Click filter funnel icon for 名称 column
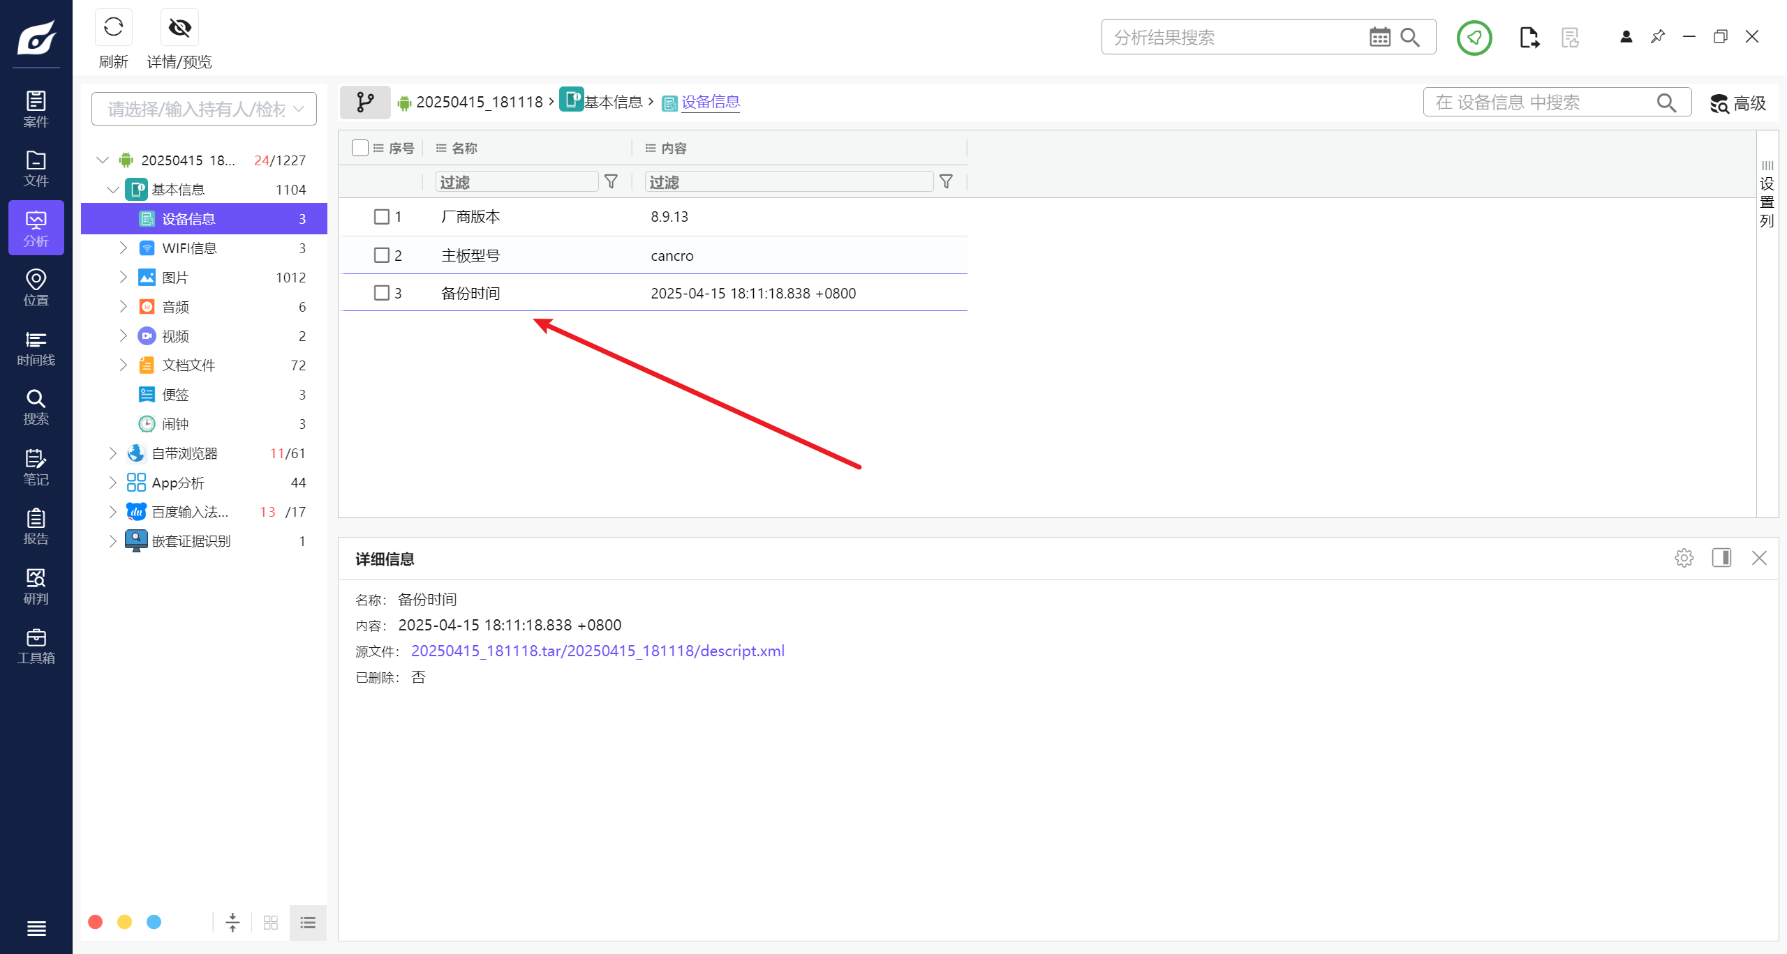This screenshot has width=1787, height=954. 611,182
